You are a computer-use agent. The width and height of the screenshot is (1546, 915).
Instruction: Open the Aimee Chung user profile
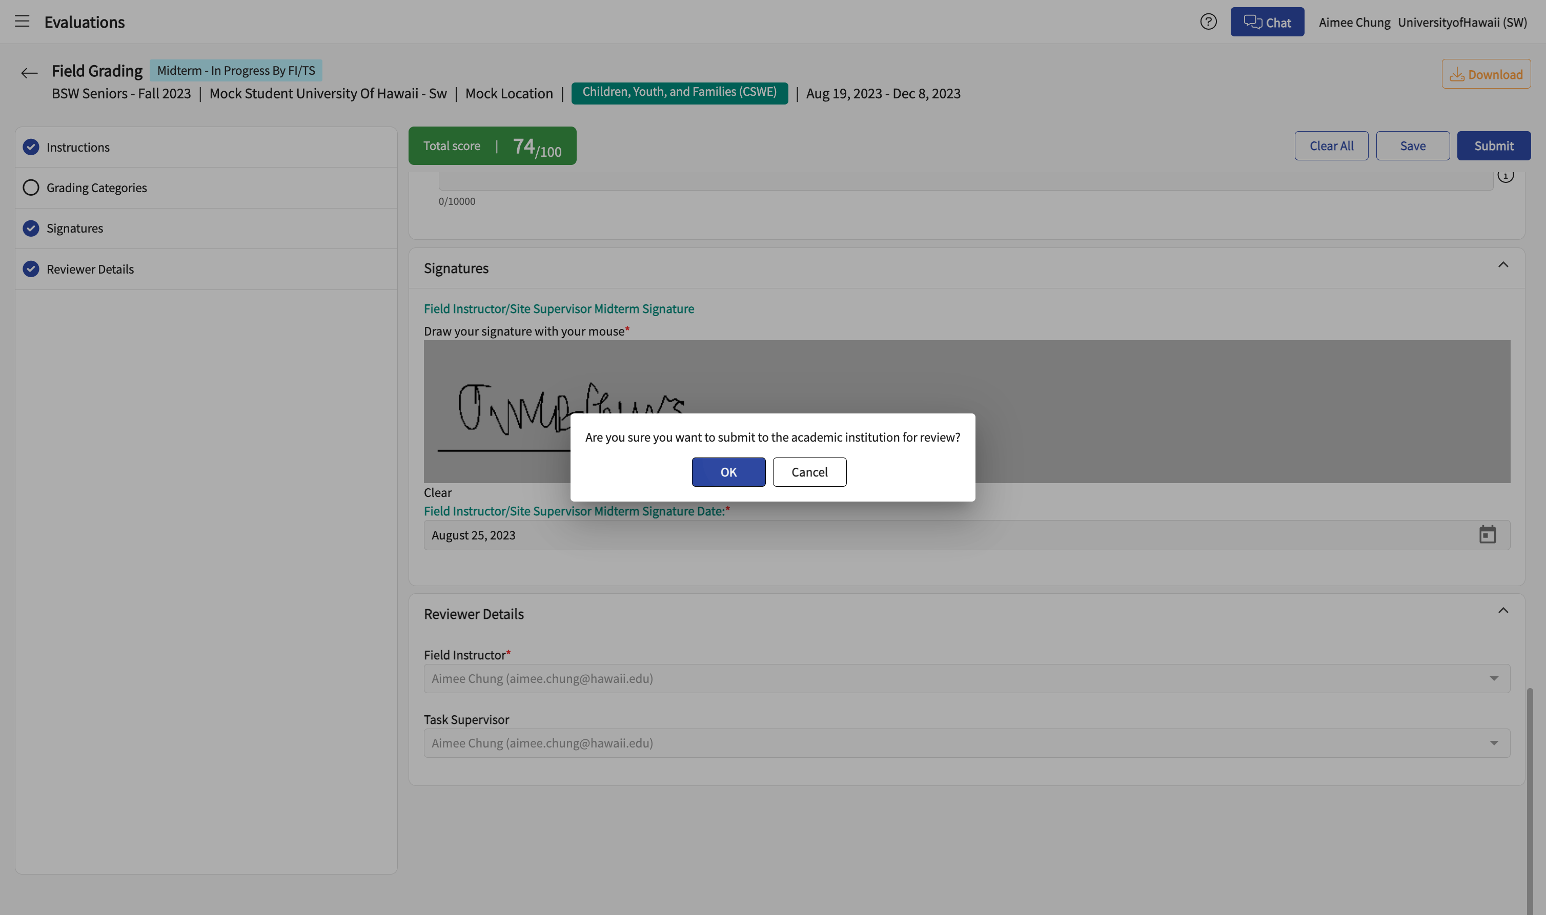(1354, 22)
